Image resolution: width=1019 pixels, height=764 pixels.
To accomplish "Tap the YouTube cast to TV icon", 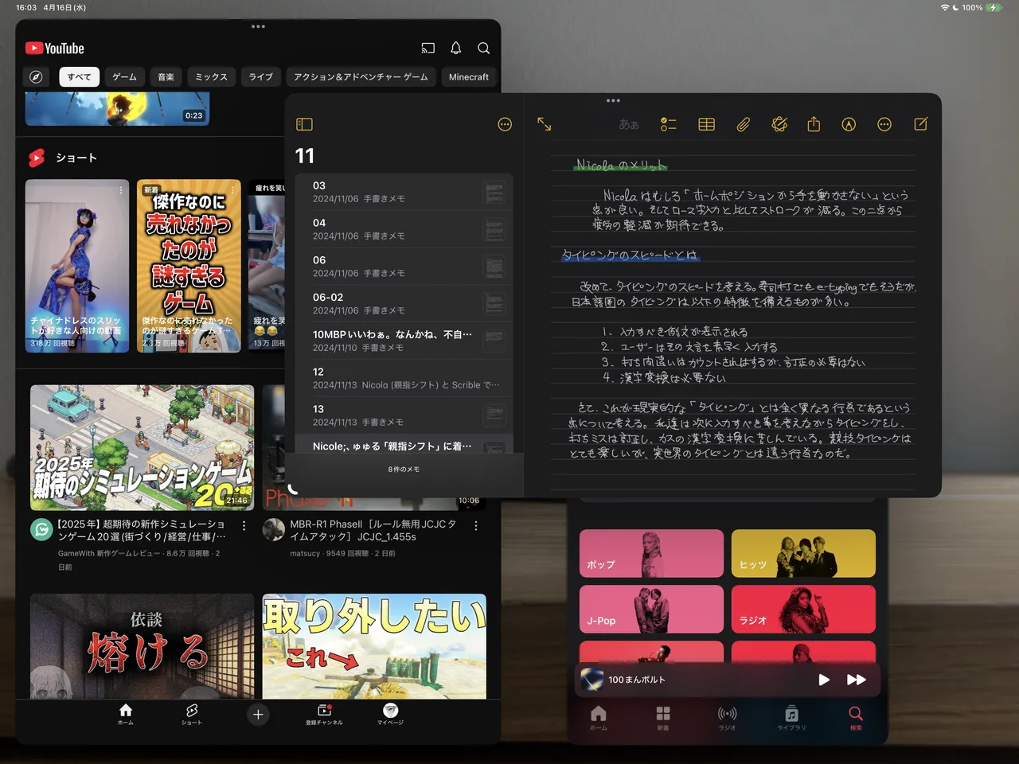I will click(x=428, y=49).
